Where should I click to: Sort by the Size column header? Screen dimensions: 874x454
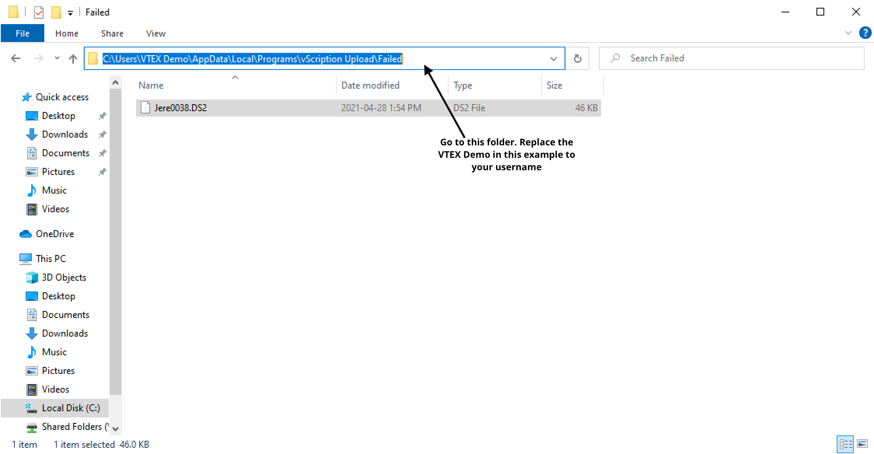tap(554, 85)
